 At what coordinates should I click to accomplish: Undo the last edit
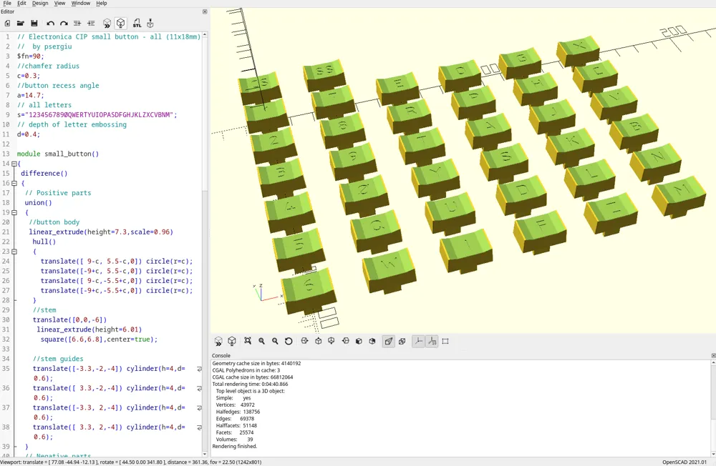click(50, 24)
